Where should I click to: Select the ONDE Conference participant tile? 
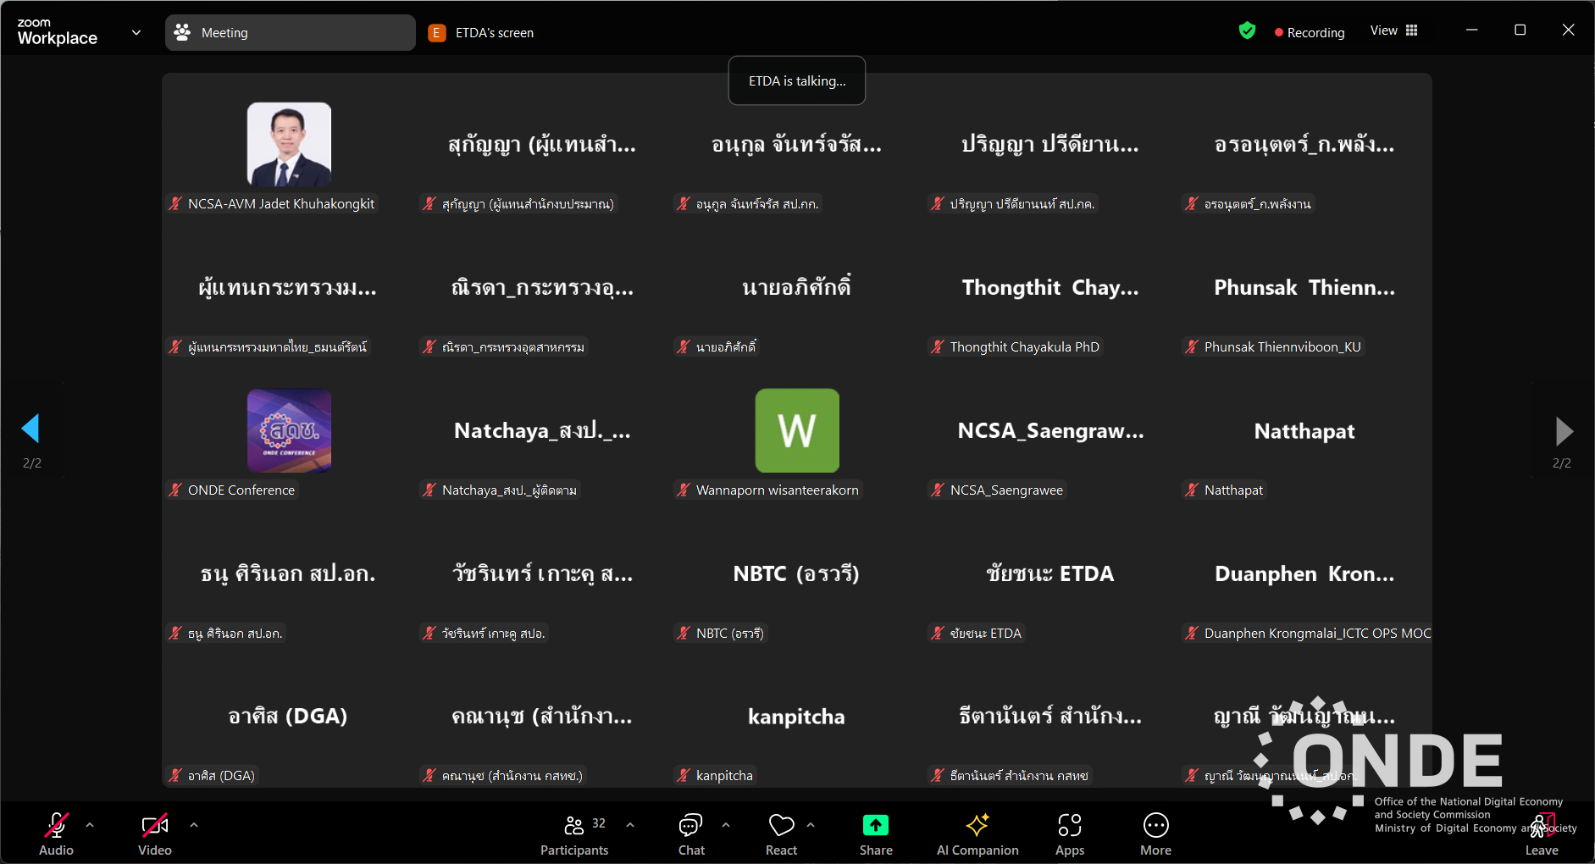pos(289,440)
